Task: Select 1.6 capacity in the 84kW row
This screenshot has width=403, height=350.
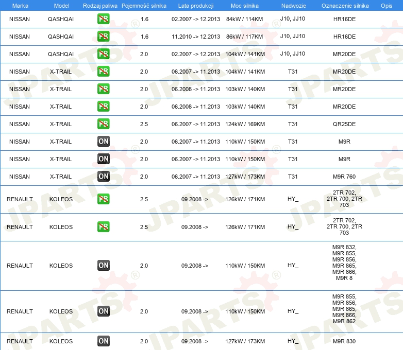Action: tap(144, 19)
